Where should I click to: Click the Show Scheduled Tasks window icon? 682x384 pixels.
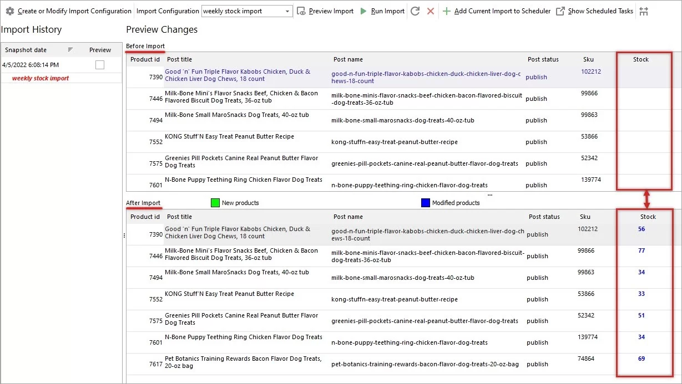click(560, 11)
